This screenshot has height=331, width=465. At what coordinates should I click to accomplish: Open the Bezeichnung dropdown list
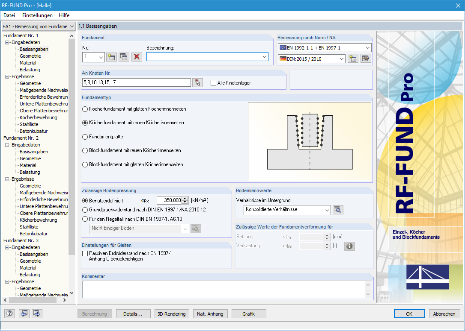click(x=265, y=57)
